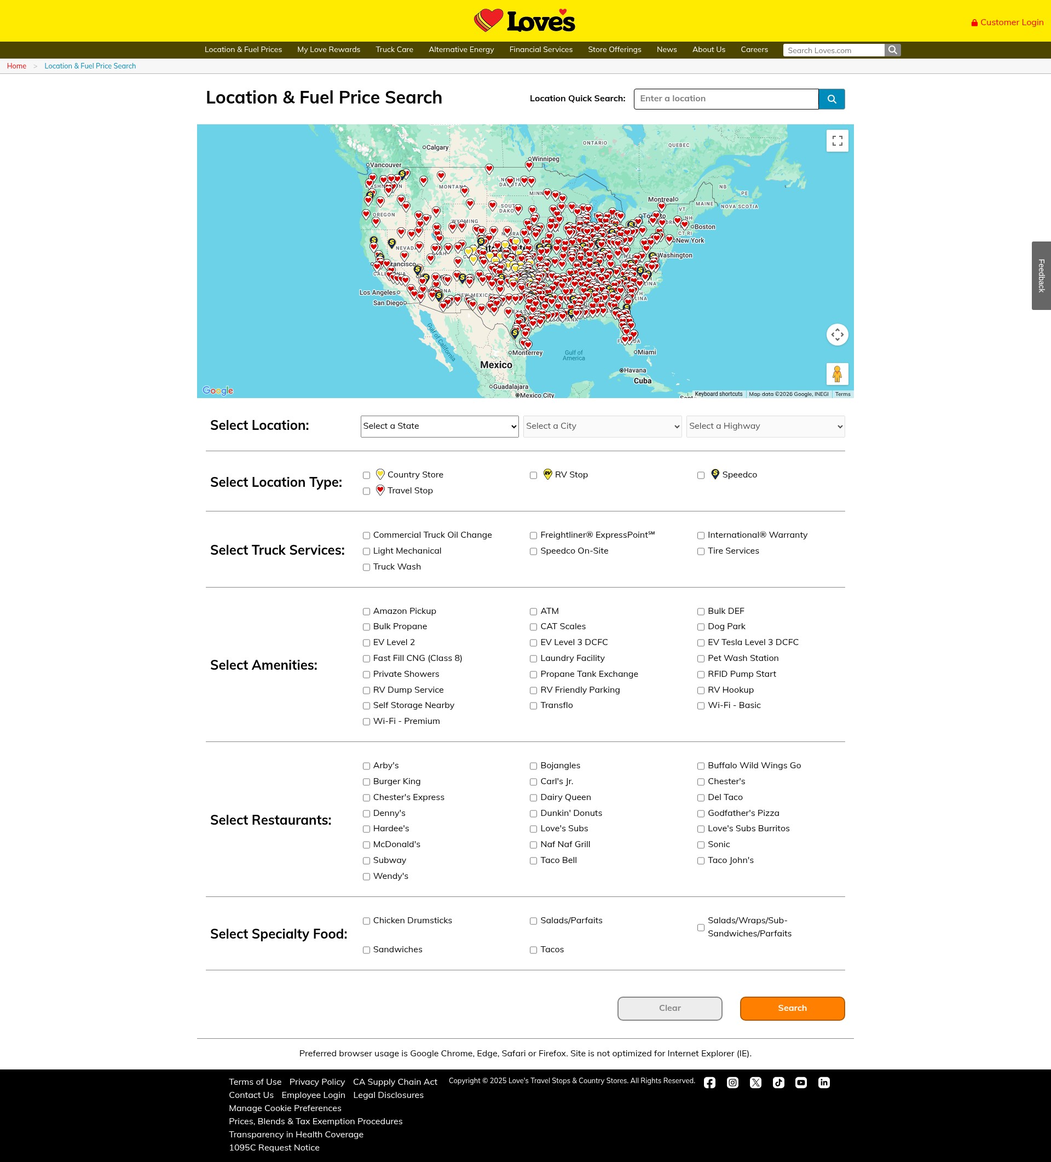
Task: Open Love's LinkedIn icon
Action: pyautogui.click(x=824, y=1083)
